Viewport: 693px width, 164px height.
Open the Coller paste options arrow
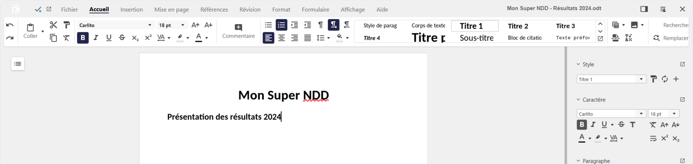pos(42,32)
